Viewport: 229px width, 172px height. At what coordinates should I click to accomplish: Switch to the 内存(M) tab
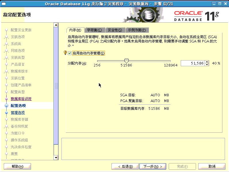pos(75,30)
